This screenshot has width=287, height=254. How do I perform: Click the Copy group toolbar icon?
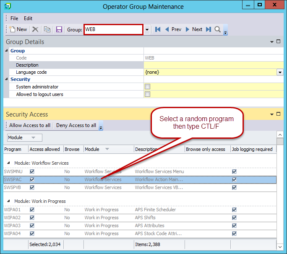click(x=47, y=29)
